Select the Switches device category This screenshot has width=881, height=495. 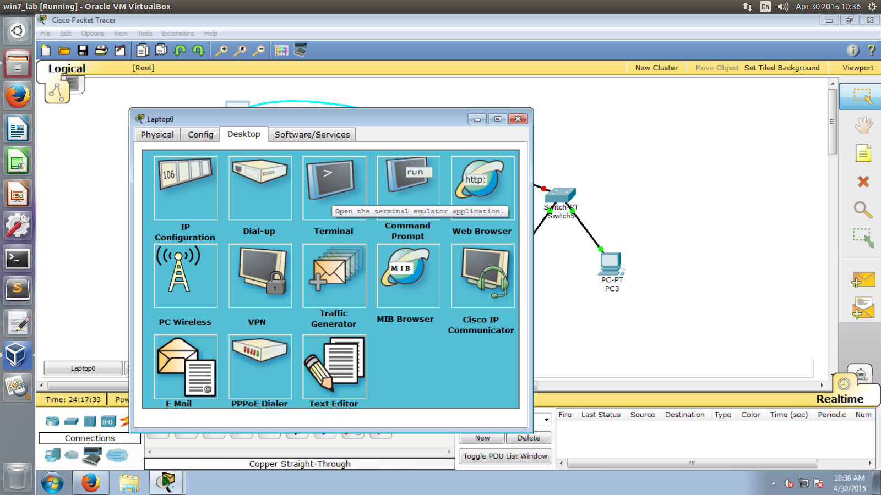coord(72,421)
